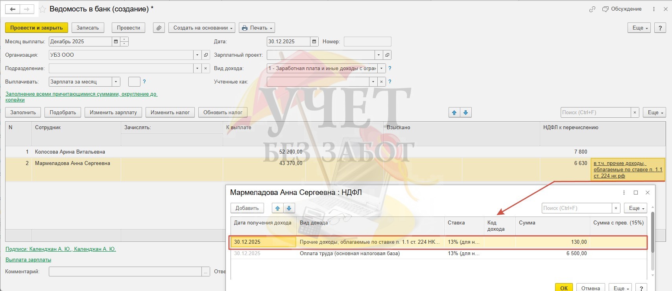Open the top toolbar Еще menu
Screen dimensions: 672x291
pos(640,28)
